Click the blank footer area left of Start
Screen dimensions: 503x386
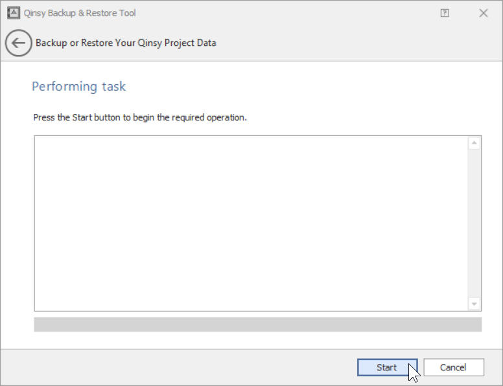click(181, 367)
